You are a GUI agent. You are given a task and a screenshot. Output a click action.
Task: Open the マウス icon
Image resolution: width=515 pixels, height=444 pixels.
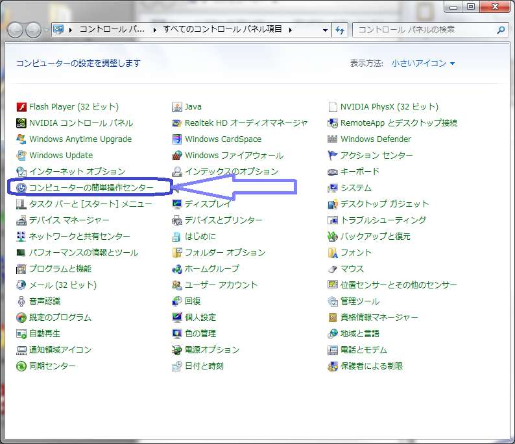coord(332,269)
